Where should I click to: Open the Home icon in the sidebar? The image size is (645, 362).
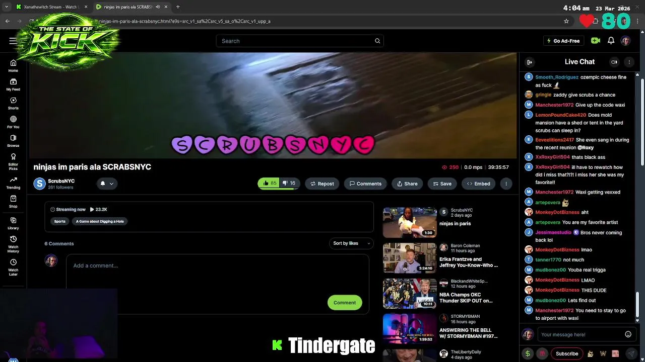pyautogui.click(x=13, y=65)
